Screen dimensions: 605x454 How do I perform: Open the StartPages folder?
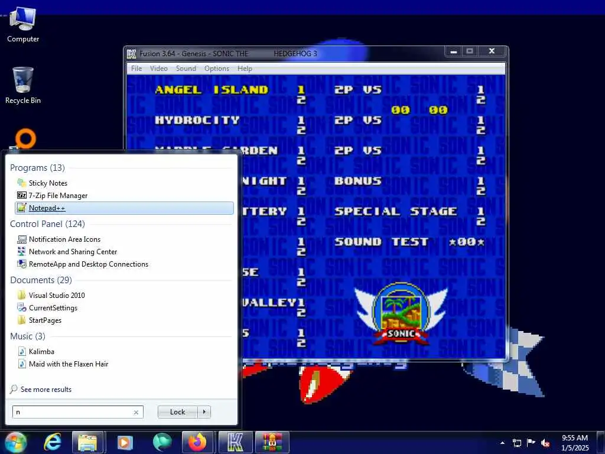coord(40,320)
